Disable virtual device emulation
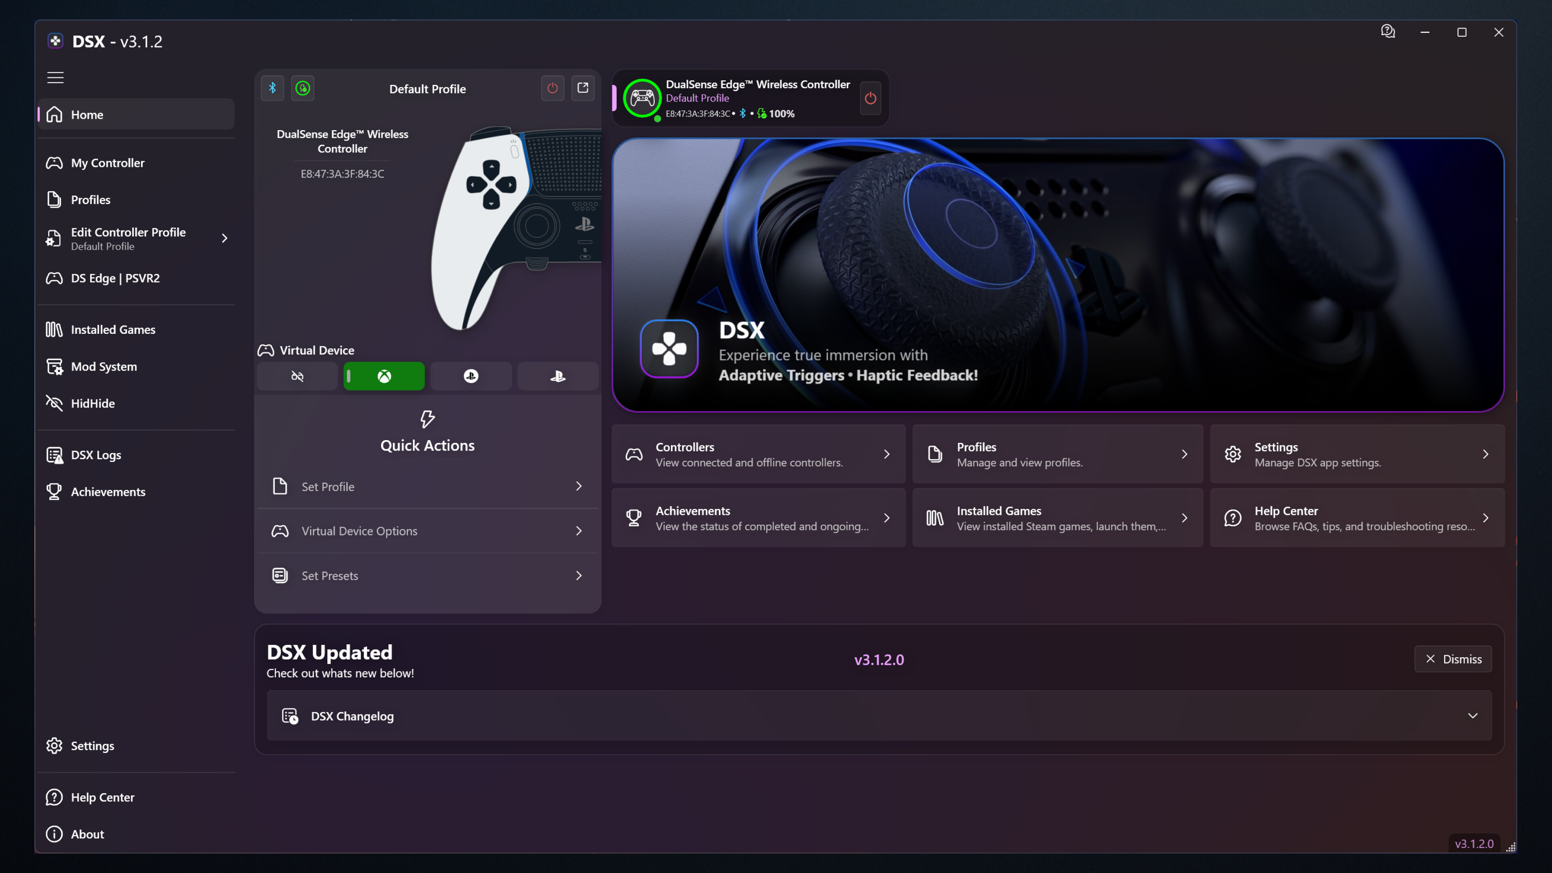Viewport: 1552px width, 873px height. 296,375
